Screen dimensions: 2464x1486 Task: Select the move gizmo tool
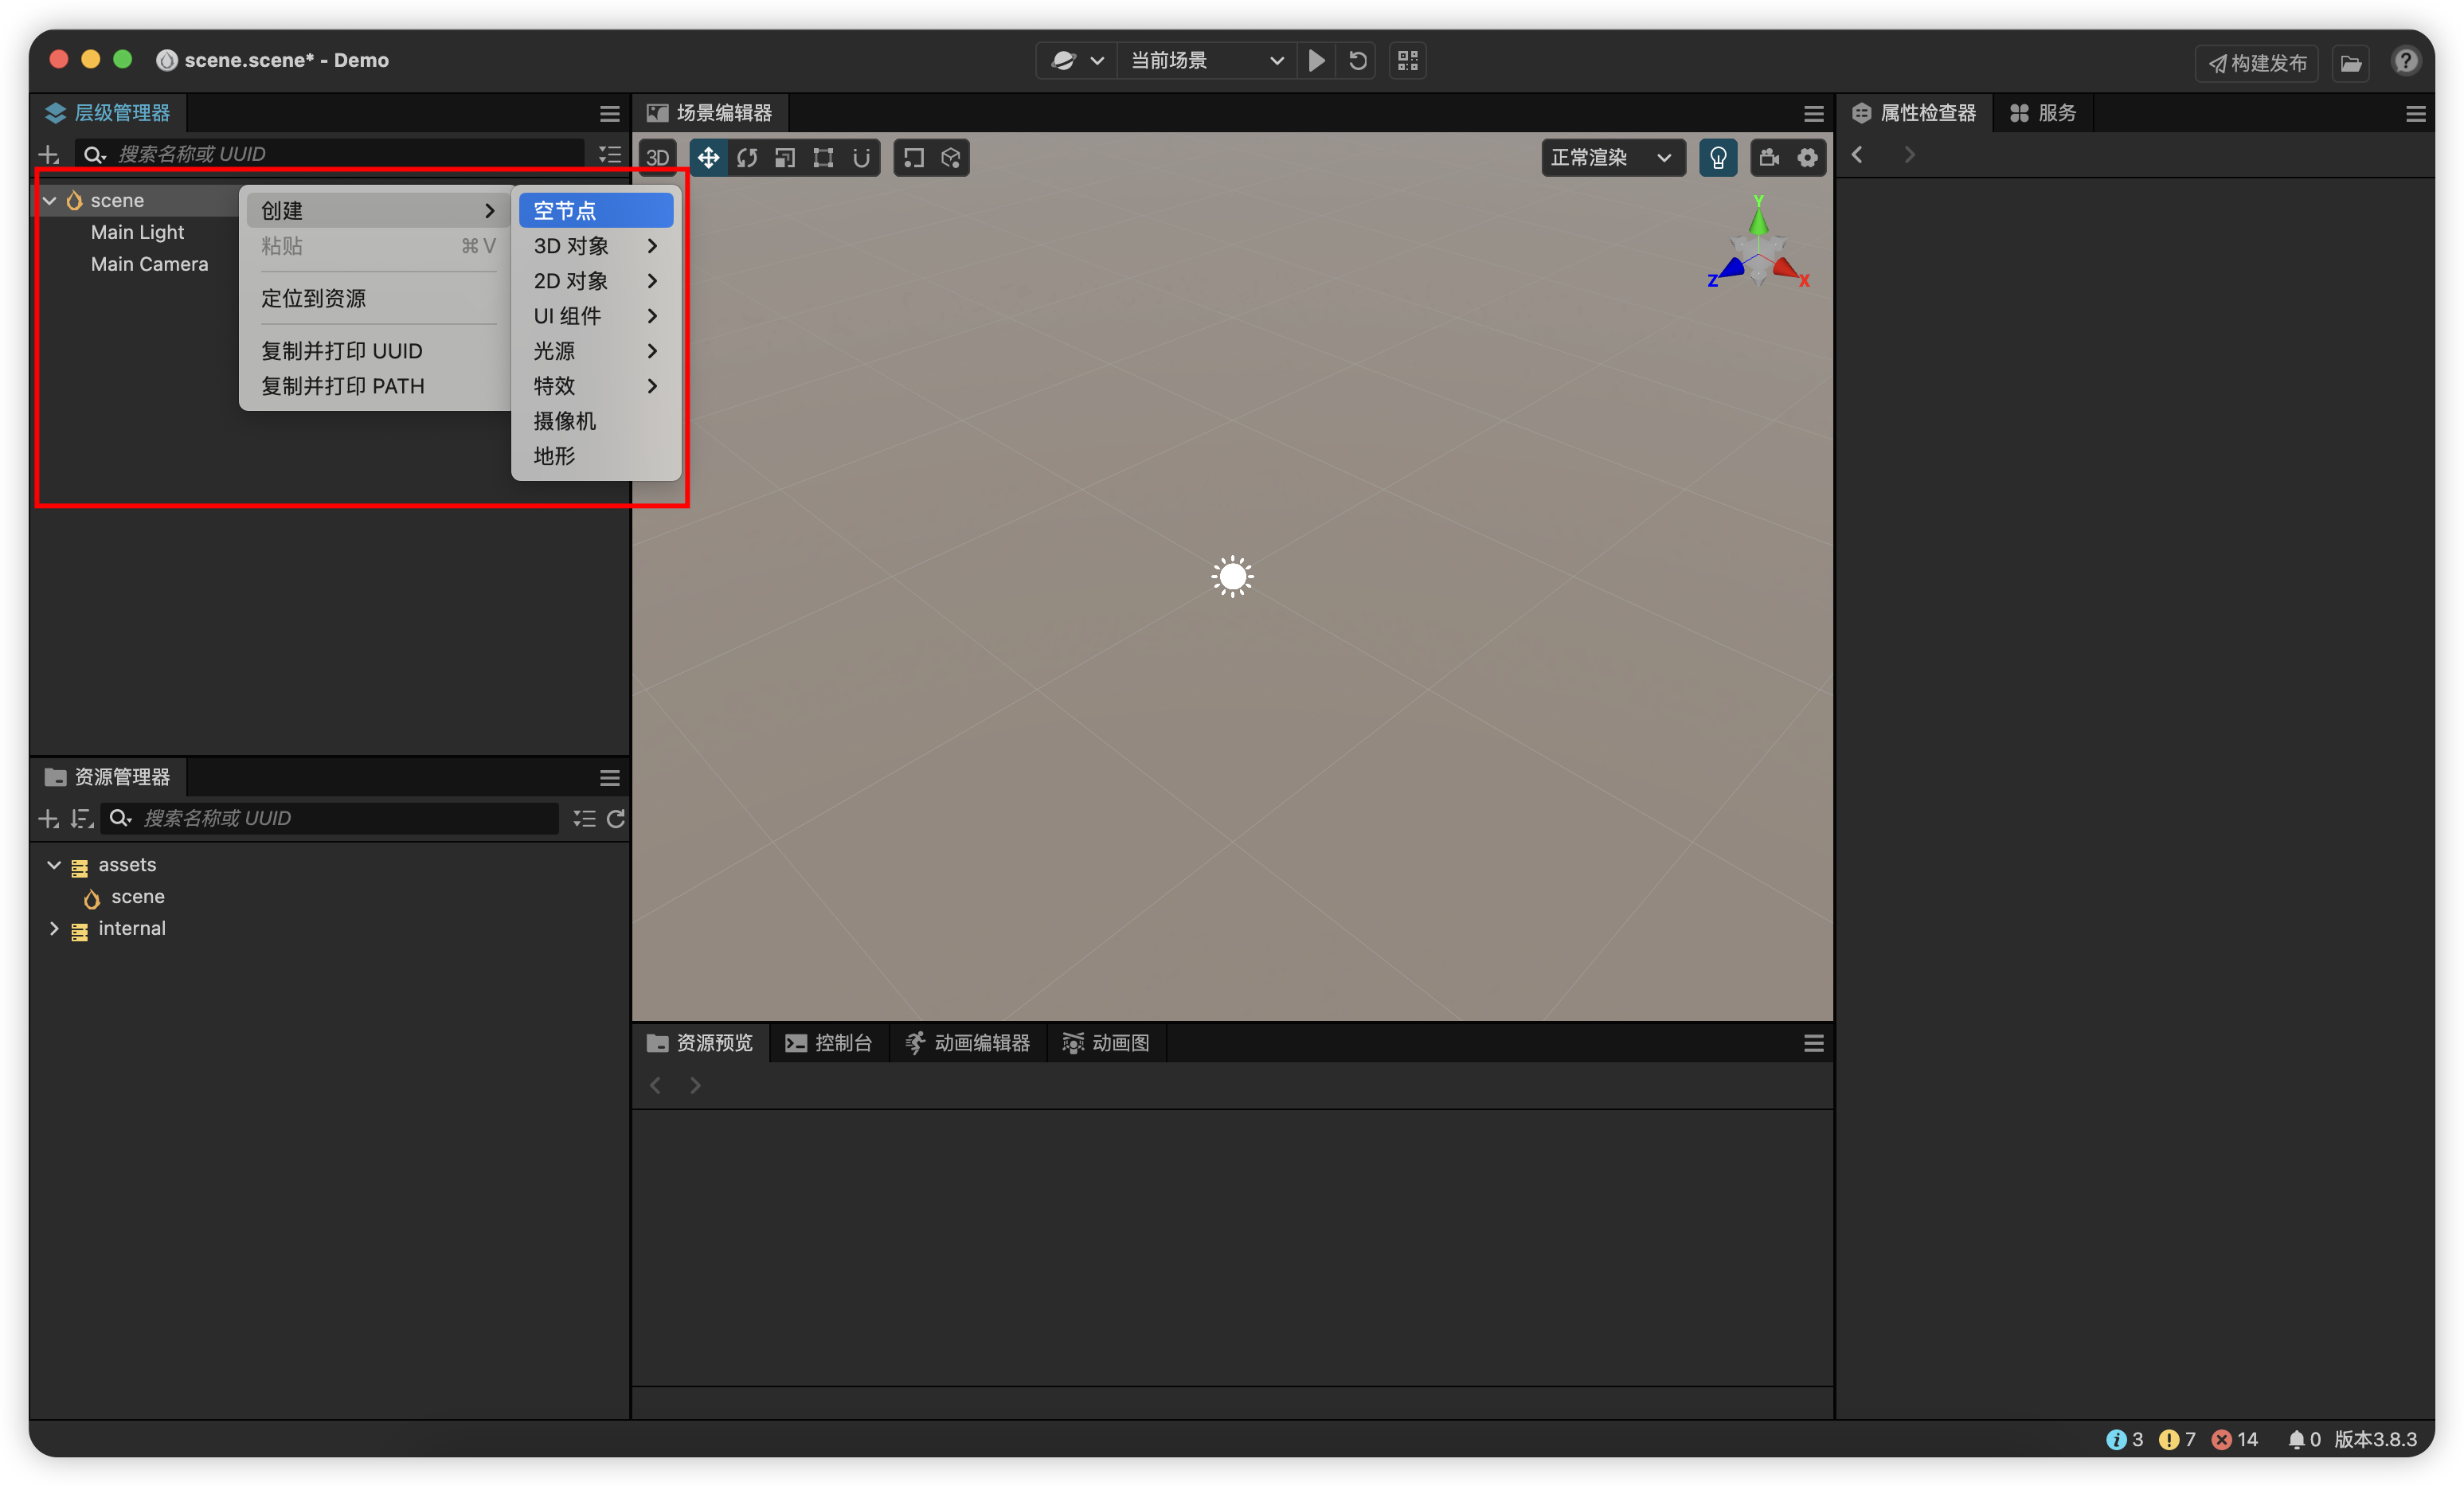click(708, 158)
